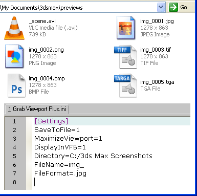Screen dimensions: 197x196
Task: Select the TARGA file icon of img_0005.tga
Action: coord(125,85)
